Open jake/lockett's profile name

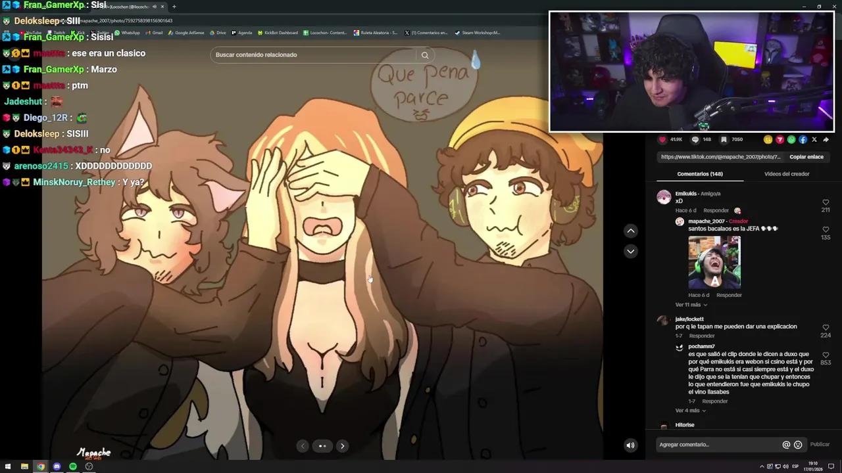coord(689,319)
